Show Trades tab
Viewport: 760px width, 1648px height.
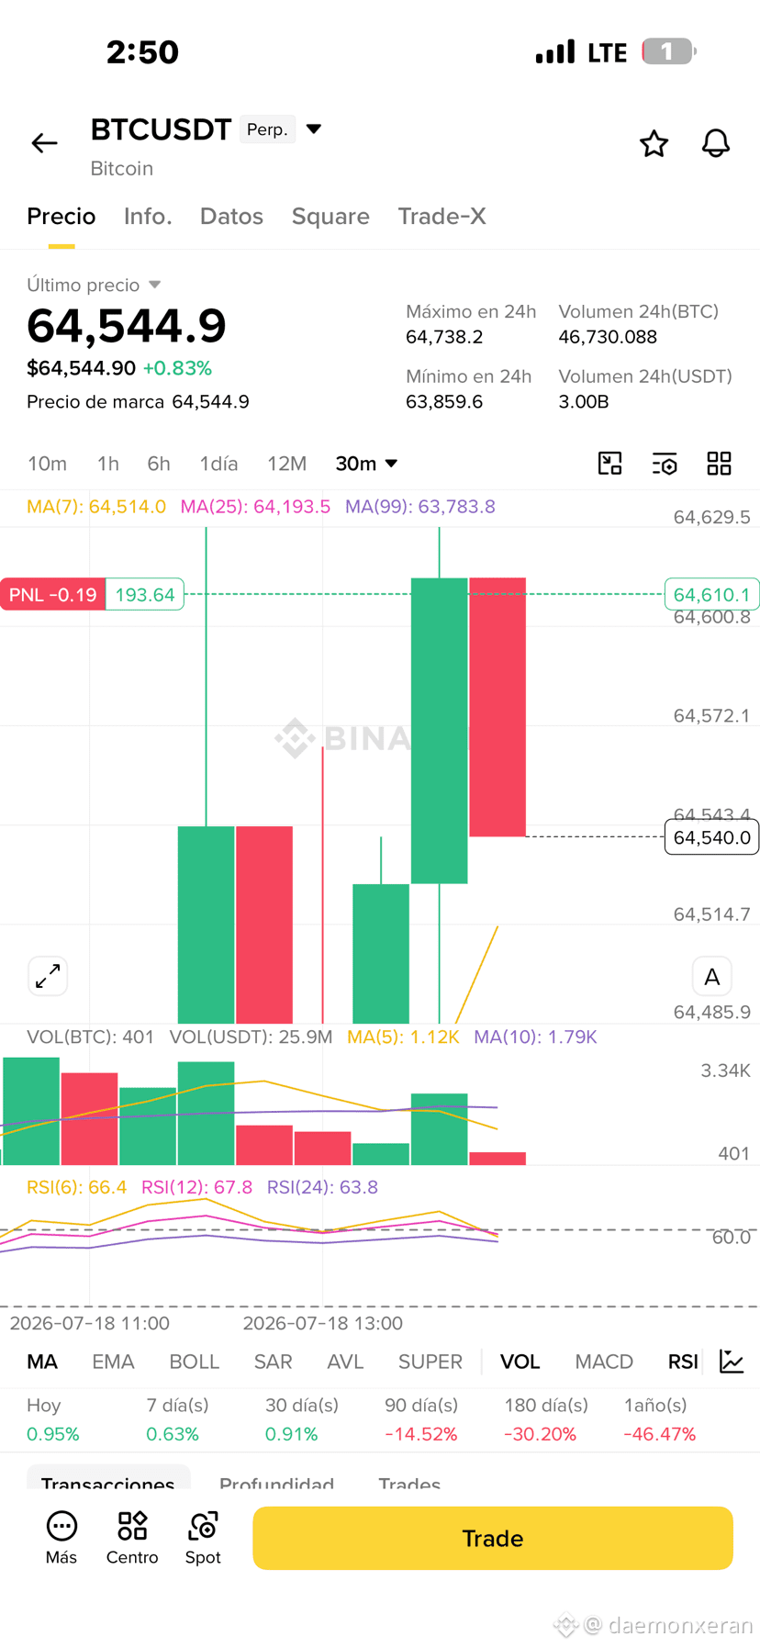coord(409,1482)
